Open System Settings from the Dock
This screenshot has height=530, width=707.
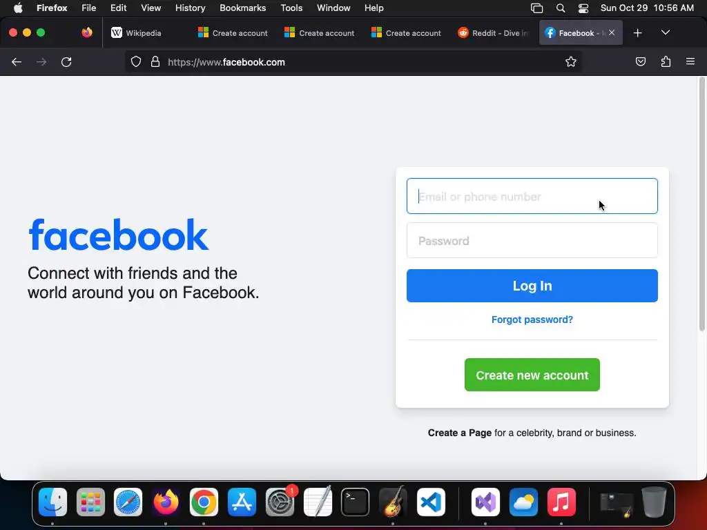coord(280,502)
